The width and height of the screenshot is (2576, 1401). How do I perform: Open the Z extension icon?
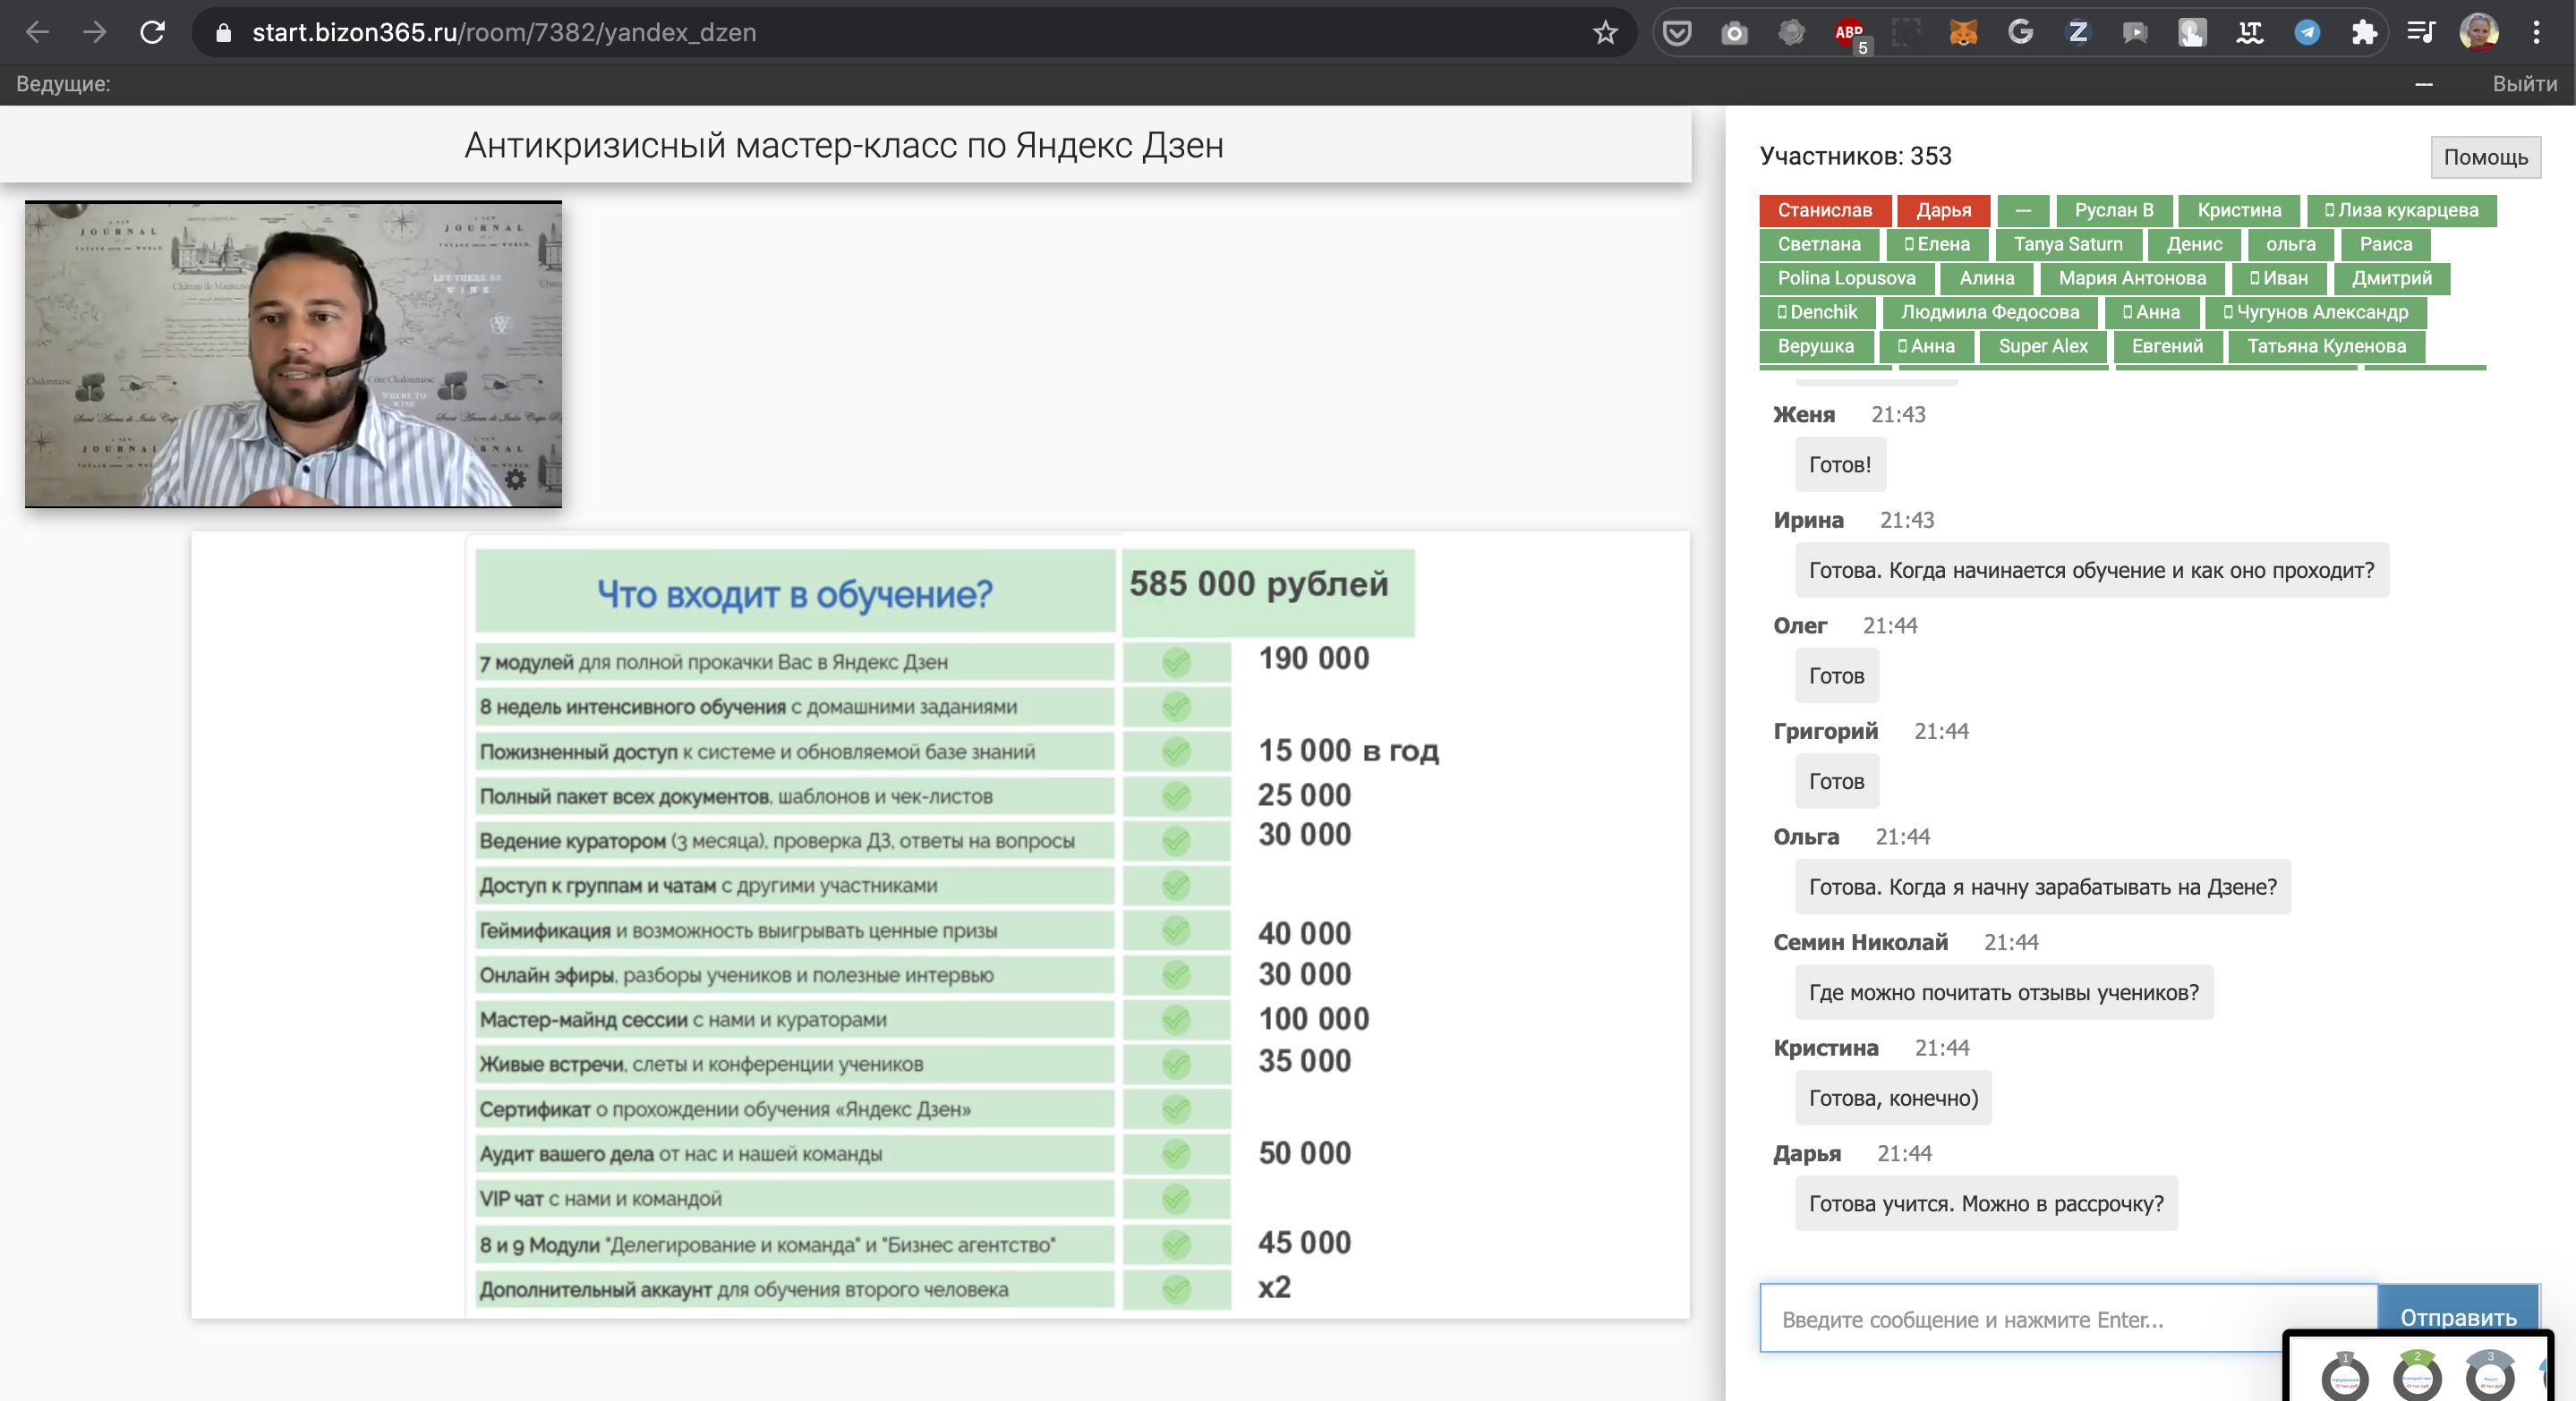coord(2078,32)
